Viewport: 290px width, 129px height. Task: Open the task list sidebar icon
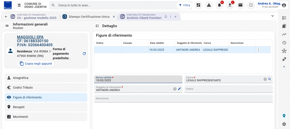tap(284, 18)
